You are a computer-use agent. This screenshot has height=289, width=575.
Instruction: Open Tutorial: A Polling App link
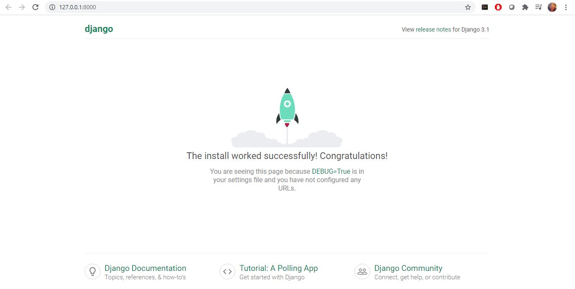click(x=279, y=268)
